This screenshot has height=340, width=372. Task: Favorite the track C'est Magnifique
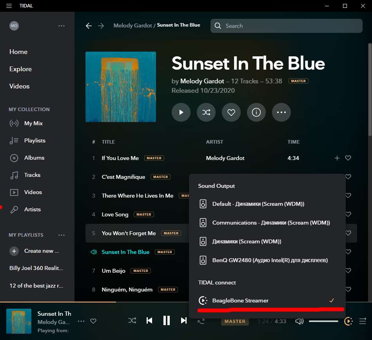[348, 176]
